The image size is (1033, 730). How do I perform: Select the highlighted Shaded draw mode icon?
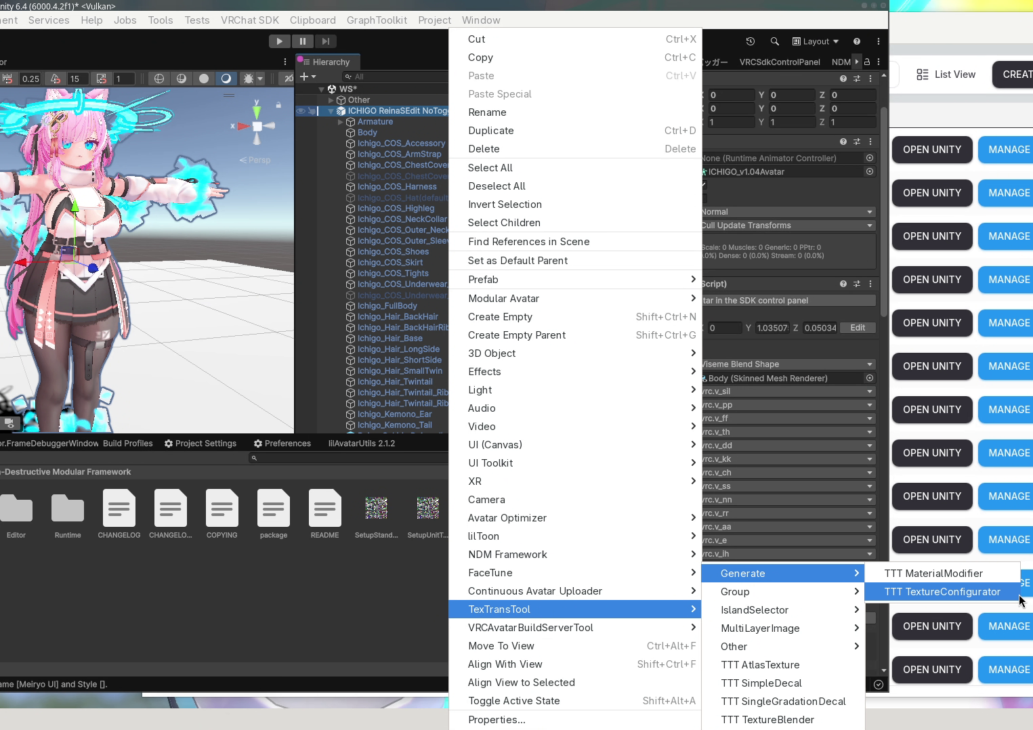226,79
